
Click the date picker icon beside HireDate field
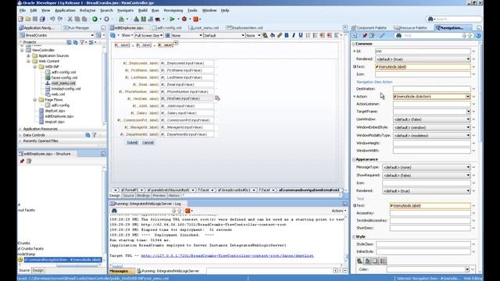(x=217, y=98)
